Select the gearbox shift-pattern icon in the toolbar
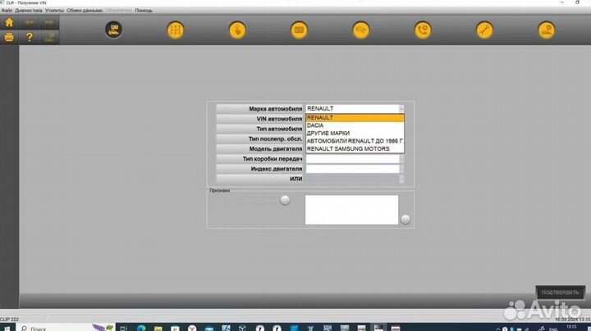This screenshot has width=591, height=331. pyautogui.click(x=174, y=30)
